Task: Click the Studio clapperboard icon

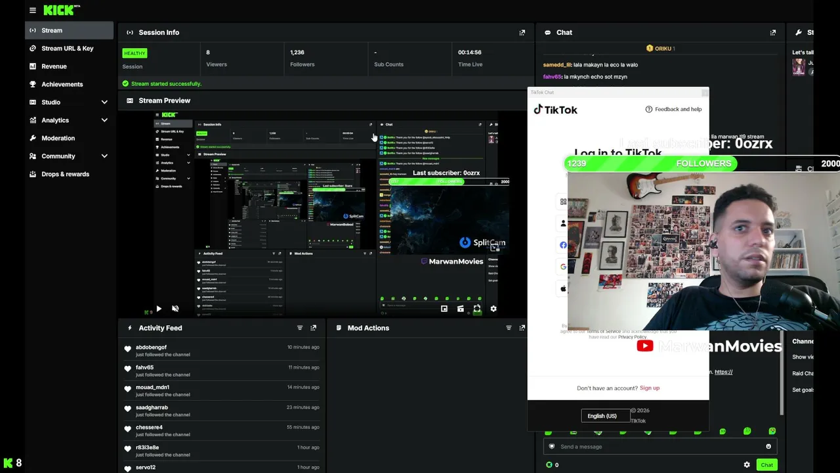Action: pos(33,102)
